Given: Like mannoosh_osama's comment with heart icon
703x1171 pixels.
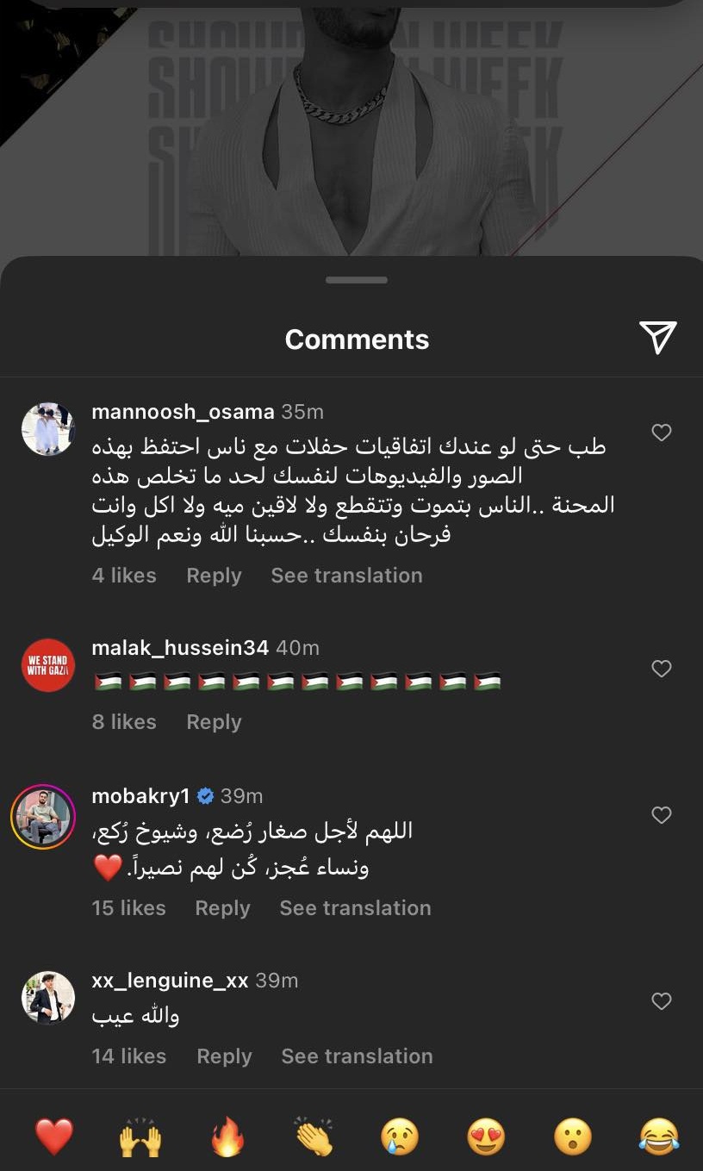Looking at the screenshot, I should [x=661, y=433].
